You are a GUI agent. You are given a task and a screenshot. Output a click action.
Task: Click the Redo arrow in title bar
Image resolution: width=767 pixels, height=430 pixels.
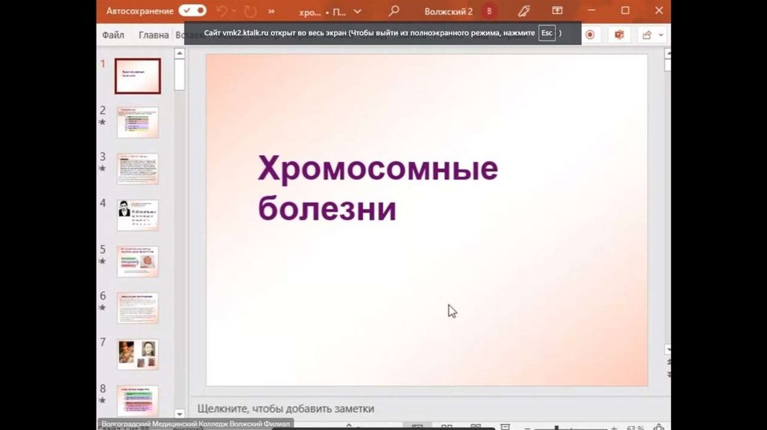coord(249,11)
